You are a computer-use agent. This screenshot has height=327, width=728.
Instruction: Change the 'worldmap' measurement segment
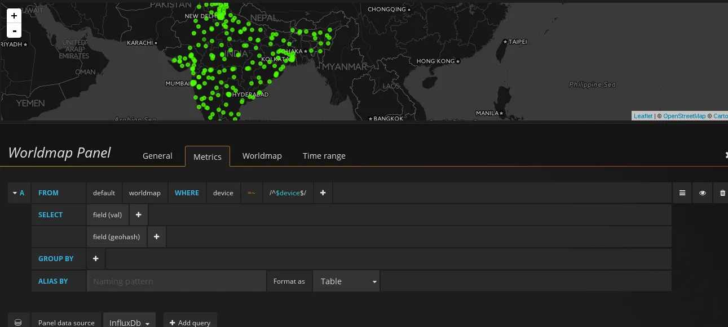coord(145,192)
